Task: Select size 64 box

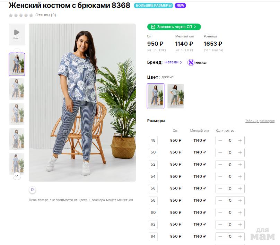Action: (153, 236)
